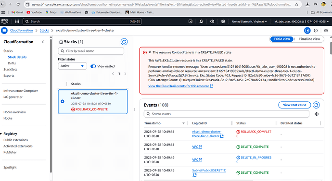Open the Active filter status dropdown
This screenshot has height=181, width=332.
pos(72,66)
